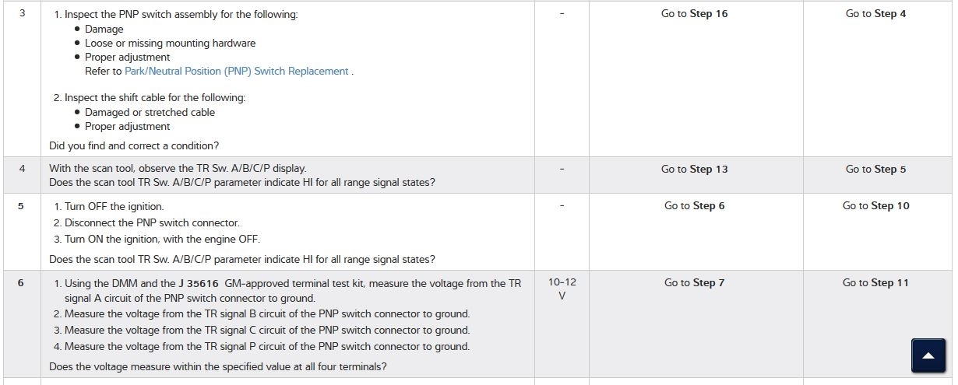Click "Go to Step 4" in step 3

[x=875, y=14]
